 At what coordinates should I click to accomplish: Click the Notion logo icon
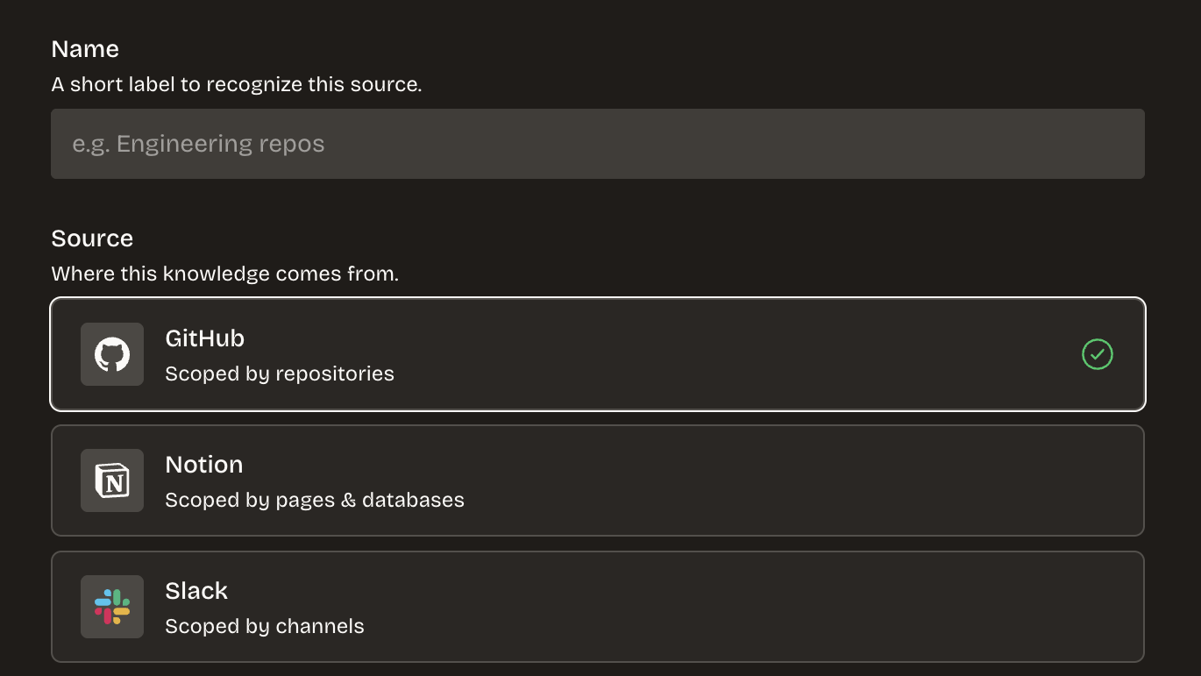point(112,480)
